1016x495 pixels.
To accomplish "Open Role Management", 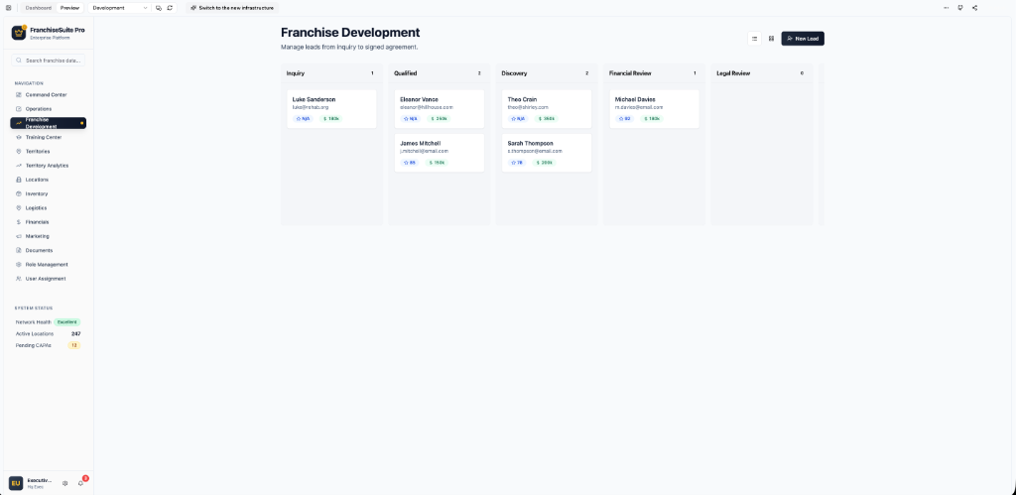I will click(x=49, y=264).
